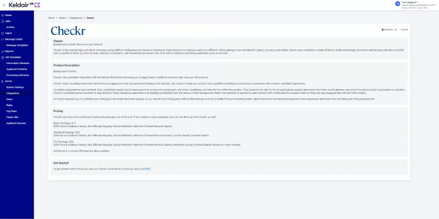Screen dimensions: 439x219
Task: Click the Message Center chat icon
Action: click(x=2, y=39)
